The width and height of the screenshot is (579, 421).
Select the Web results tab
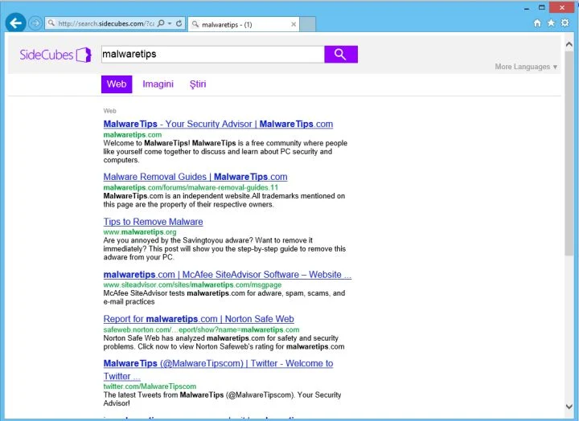(117, 84)
